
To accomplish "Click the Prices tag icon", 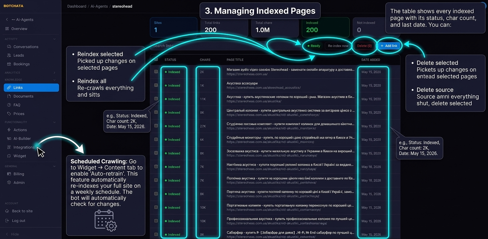I will point(9,114).
